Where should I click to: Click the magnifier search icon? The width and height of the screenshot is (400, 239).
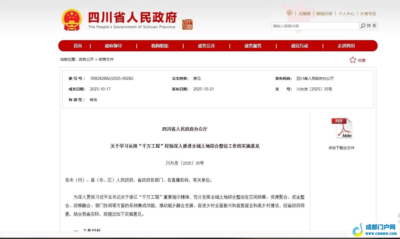click(x=363, y=26)
